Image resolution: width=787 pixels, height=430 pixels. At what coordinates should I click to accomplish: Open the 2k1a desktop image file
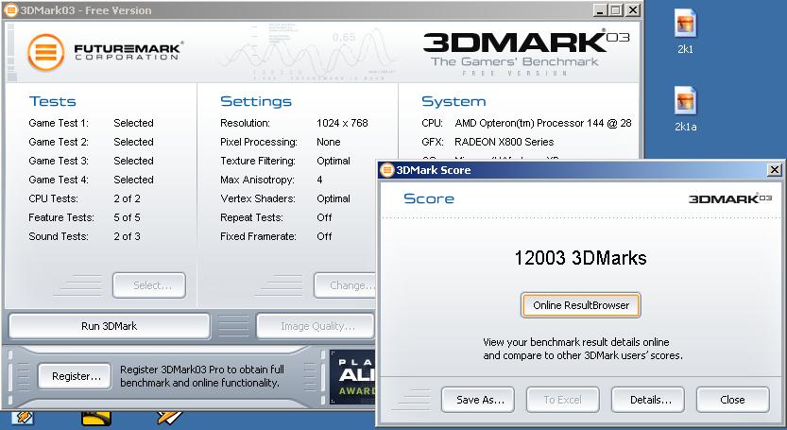[x=685, y=109]
